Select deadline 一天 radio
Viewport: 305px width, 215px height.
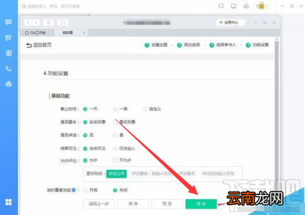click(85, 109)
